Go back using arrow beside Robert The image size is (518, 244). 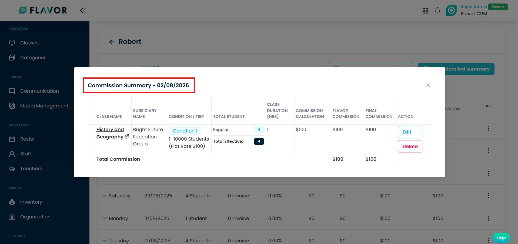tap(111, 42)
